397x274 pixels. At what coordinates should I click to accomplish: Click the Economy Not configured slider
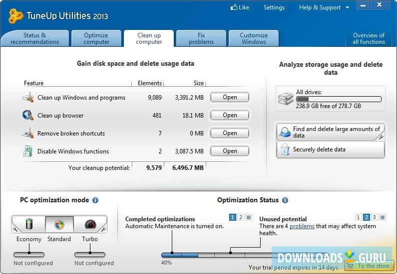coord(29,254)
